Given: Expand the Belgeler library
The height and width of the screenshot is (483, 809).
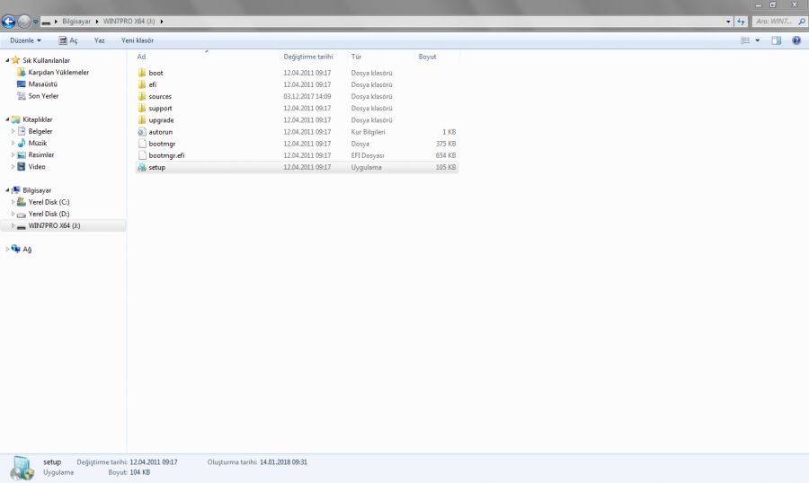Looking at the screenshot, I should pyautogui.click(x=13, y=131).
